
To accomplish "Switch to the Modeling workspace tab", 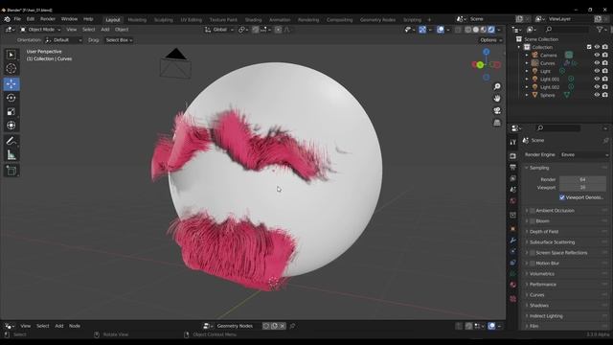I will click(x=137, y=20).
